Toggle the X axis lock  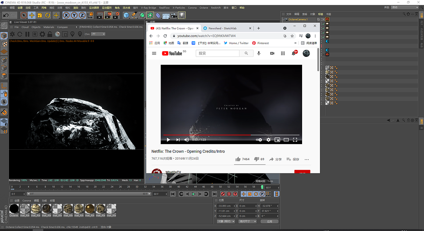tap(66, 15)
